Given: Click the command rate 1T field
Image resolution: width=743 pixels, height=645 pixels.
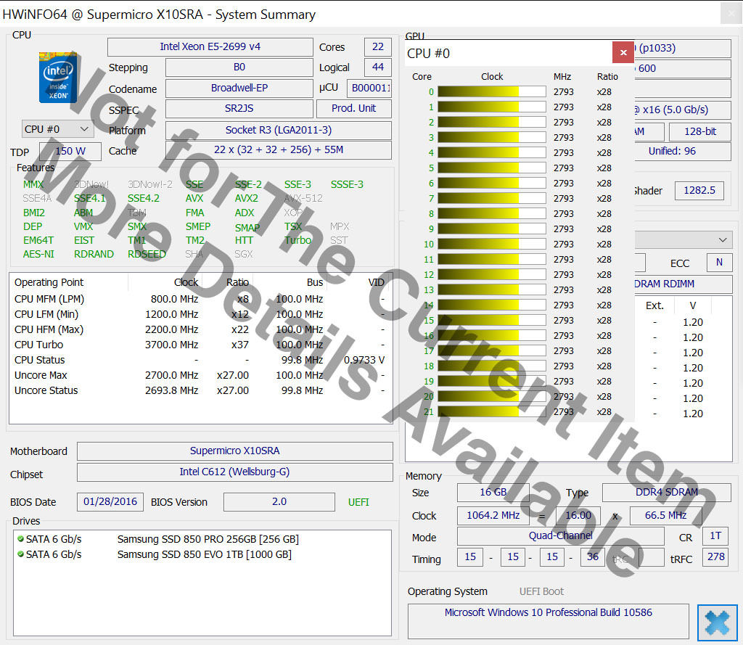Looking at the screenshot, I should coord(715,536).
